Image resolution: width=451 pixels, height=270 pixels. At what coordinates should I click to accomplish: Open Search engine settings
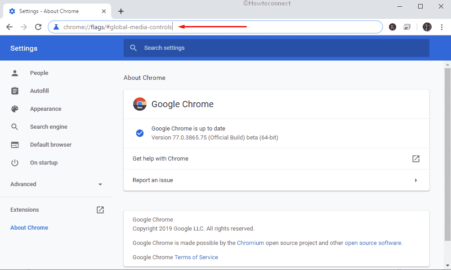point(49,127)
